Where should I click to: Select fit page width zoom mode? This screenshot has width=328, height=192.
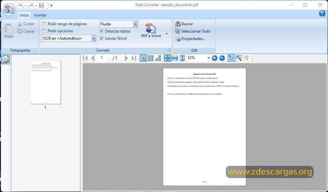pos(175,58)
